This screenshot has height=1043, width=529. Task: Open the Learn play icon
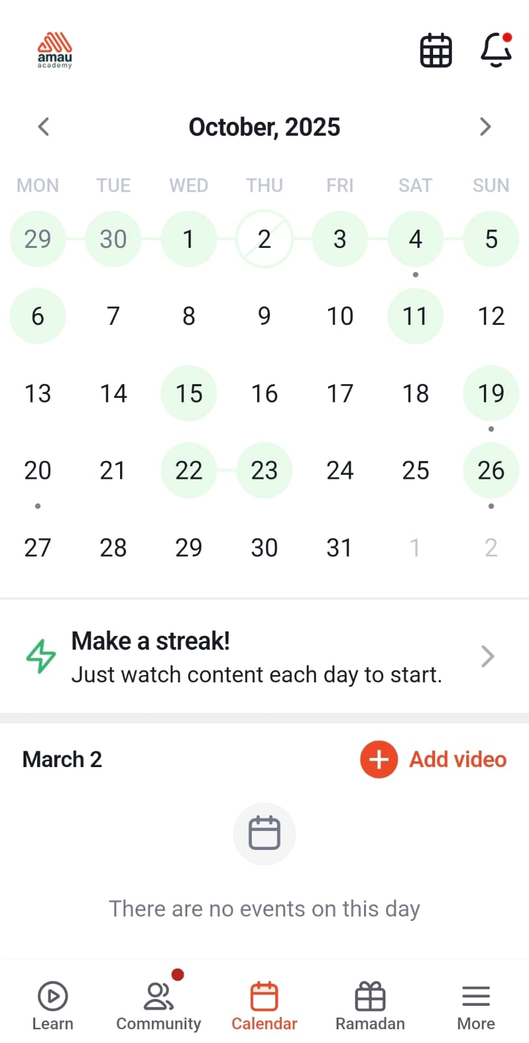pyautogui.click(x=53, y=996)
